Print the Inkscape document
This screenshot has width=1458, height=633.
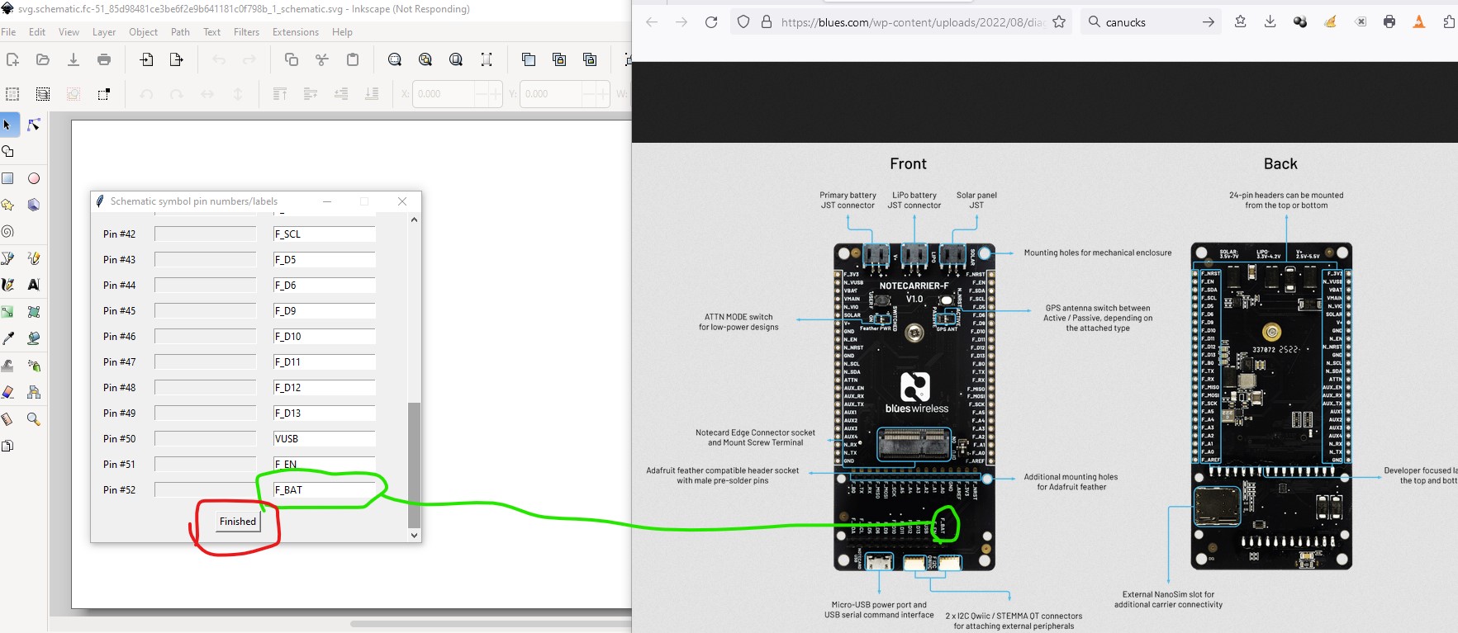tap(104, 59)
